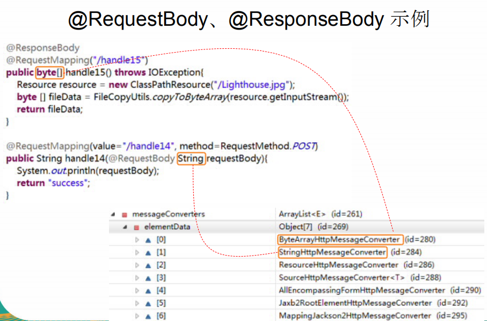
Task: Select the elementData variable name
Action: 167,227
